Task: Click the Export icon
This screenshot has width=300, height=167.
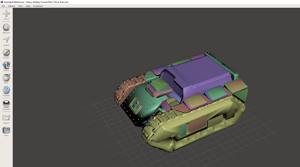Action: coord(6,118)
